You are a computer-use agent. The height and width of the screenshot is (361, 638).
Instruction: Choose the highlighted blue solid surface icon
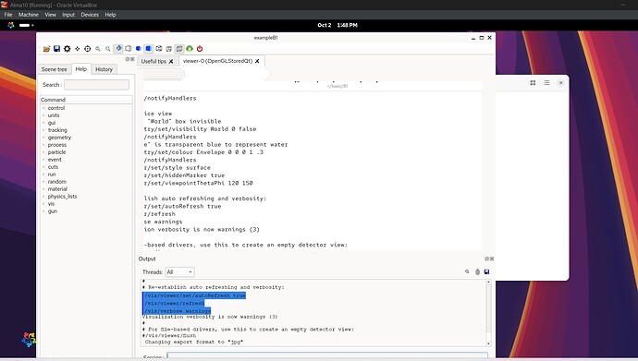[x=149, y=49]
